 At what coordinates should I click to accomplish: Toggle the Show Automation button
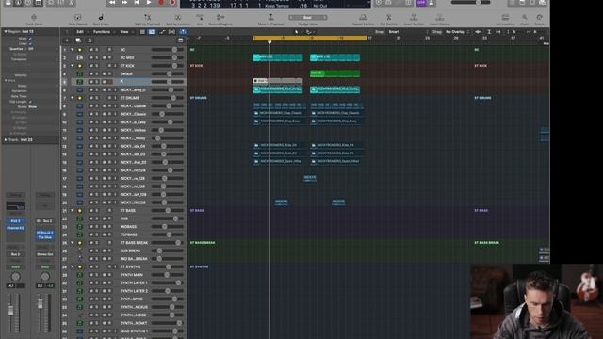coord(162,32)
